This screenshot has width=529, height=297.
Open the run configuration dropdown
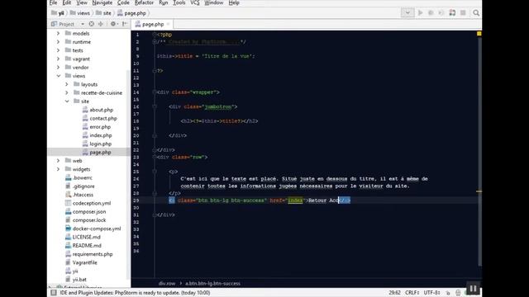pyautogui.click(x=407, y=13)
